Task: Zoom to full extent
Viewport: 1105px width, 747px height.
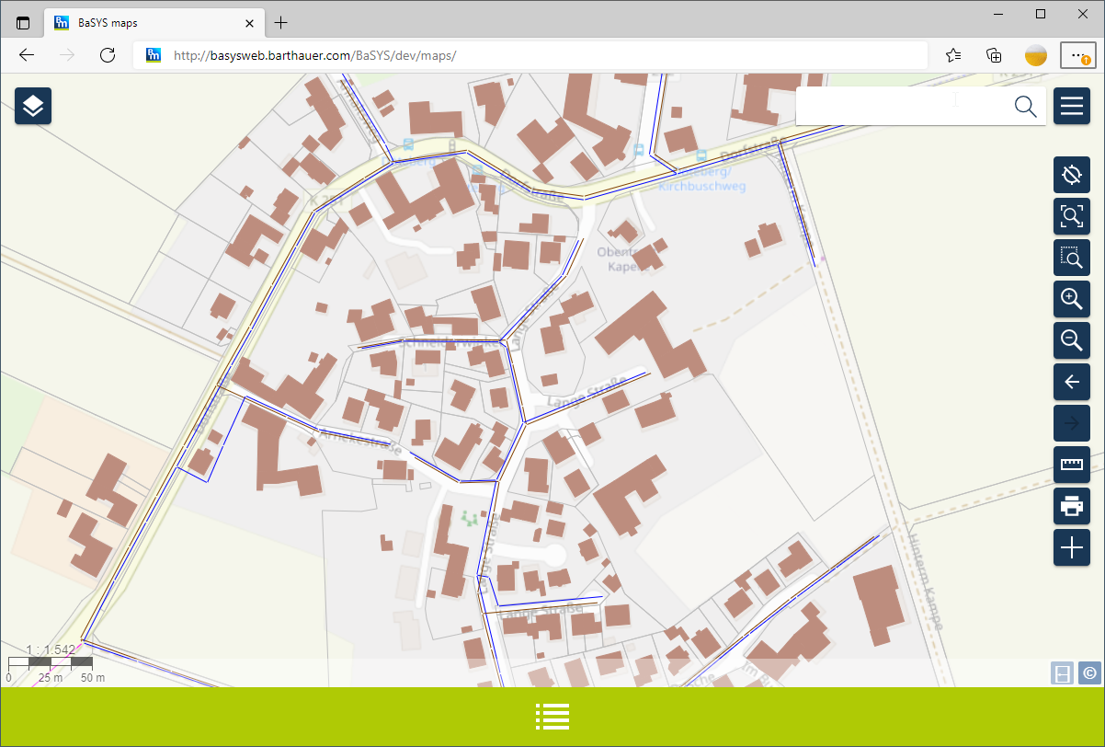Action: (1071, 217)
